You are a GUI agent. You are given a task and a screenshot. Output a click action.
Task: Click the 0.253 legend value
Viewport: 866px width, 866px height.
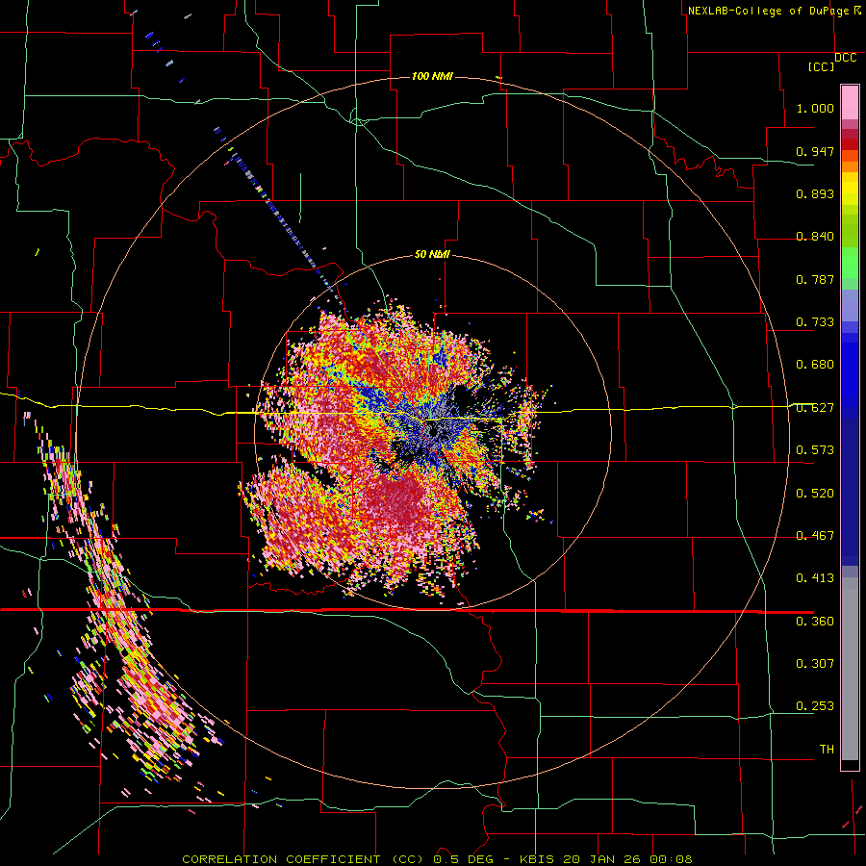pyautogui.click(x=815, y=706)
